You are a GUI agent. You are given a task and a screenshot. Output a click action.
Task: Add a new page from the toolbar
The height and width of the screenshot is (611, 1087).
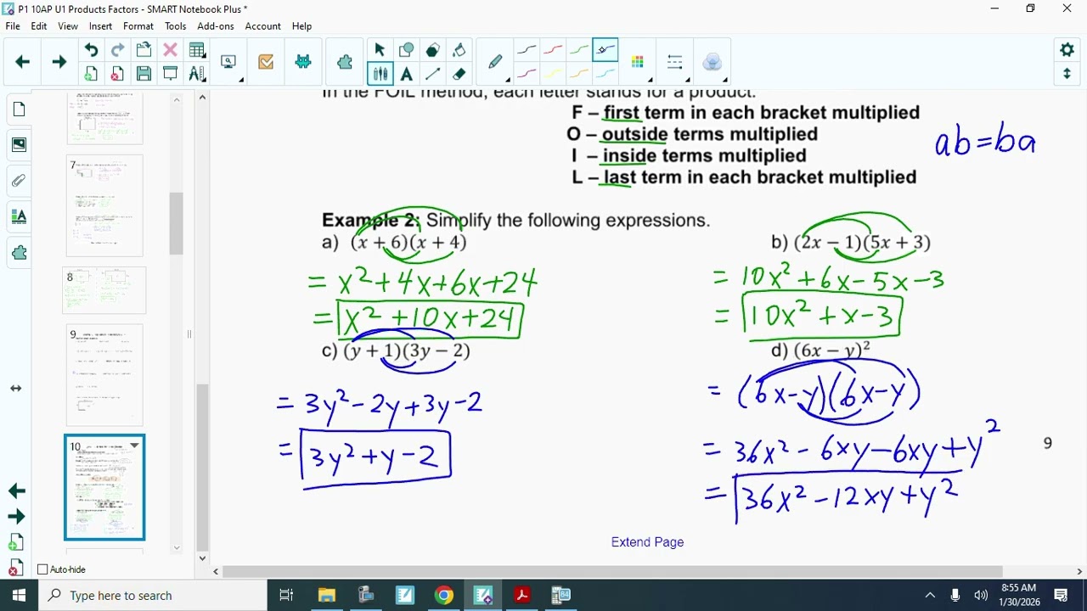(92, 74)
